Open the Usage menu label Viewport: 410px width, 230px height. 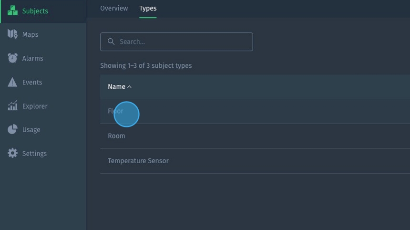tap(31, 130)
